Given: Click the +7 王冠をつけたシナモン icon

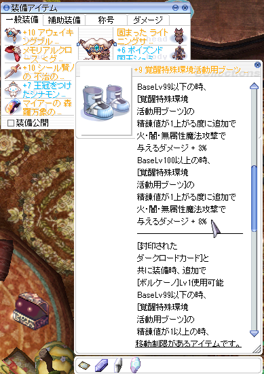Looking at the screenshot, I should click(x=14, y=89).
